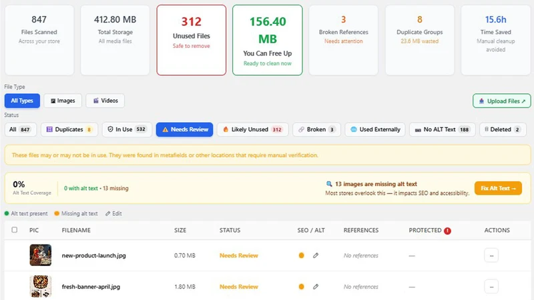Click filename new-product-launch.jpg

click(x=93, y=255)
